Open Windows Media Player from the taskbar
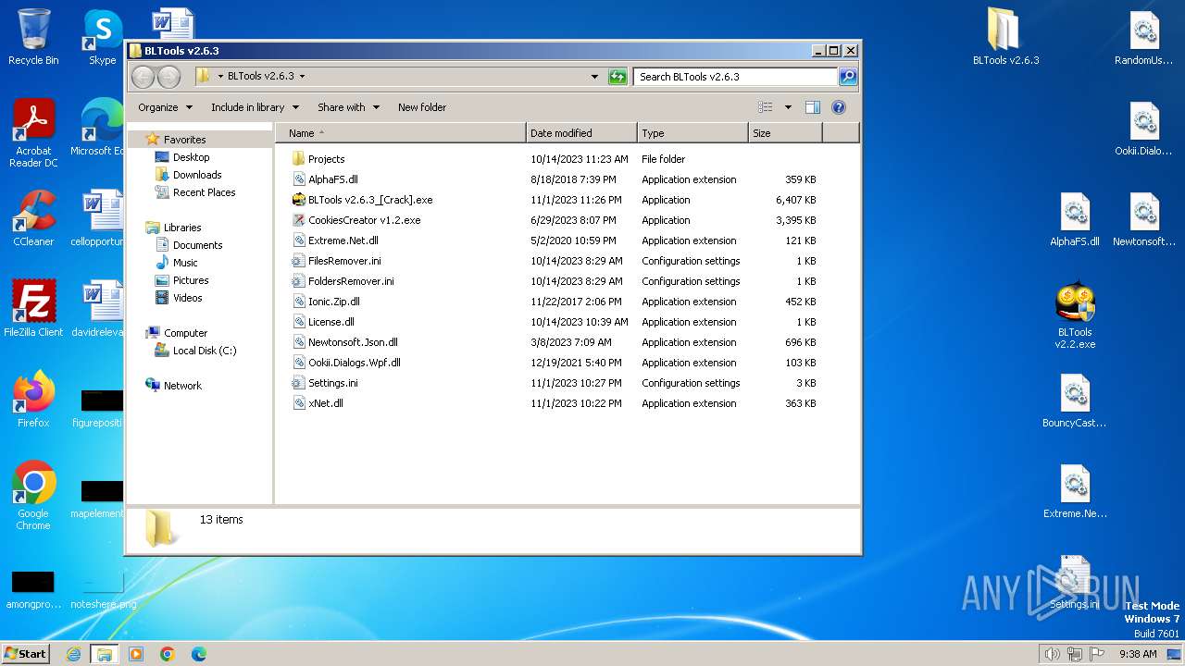Viewport: 1185px width, 666px height. click(136, 654)
